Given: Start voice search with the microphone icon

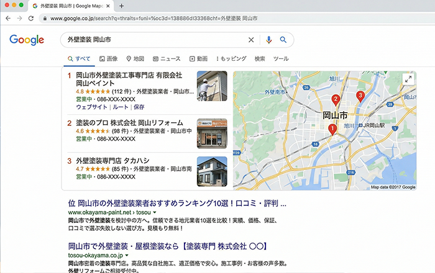Looking at the screenshot, I should [269, 40].
